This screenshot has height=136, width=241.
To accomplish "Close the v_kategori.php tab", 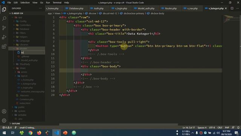I will pyautogui.click(x=226, y=8).
